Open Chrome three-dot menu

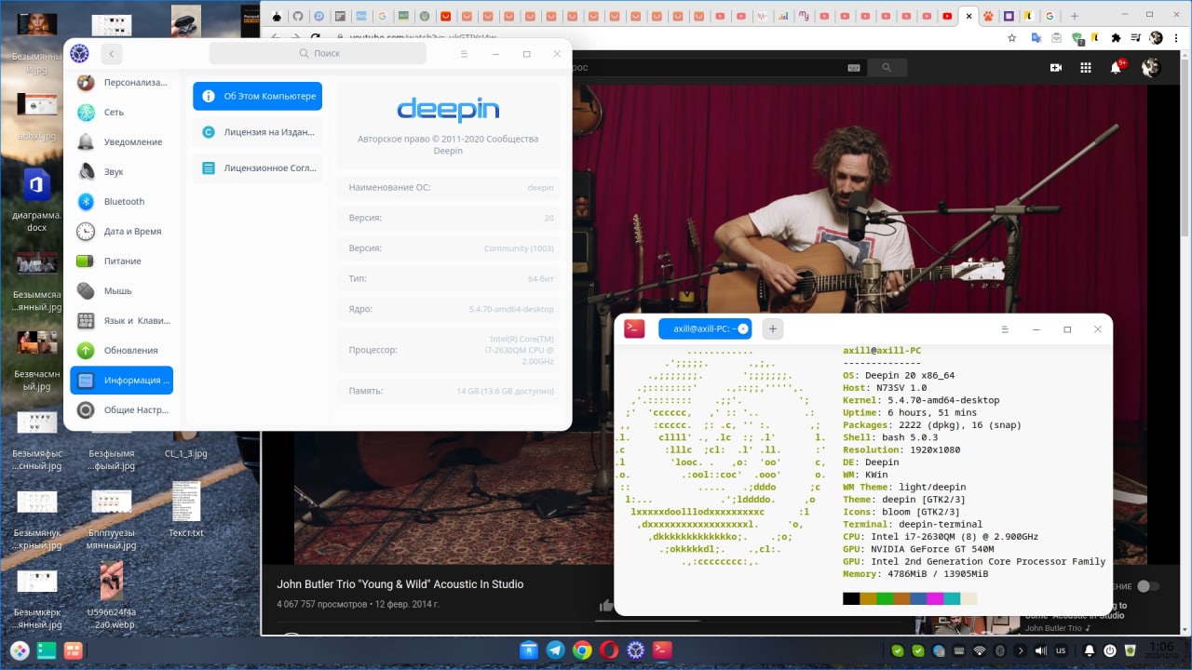coord(1178,38)
